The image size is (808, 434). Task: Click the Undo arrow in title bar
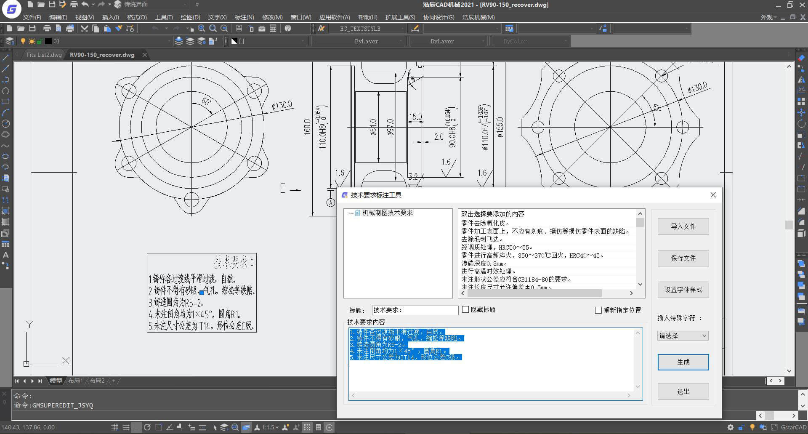click(x=85, y=4)
